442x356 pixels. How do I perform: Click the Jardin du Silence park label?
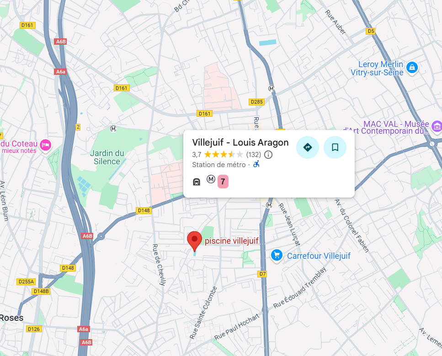coord(107,157)
